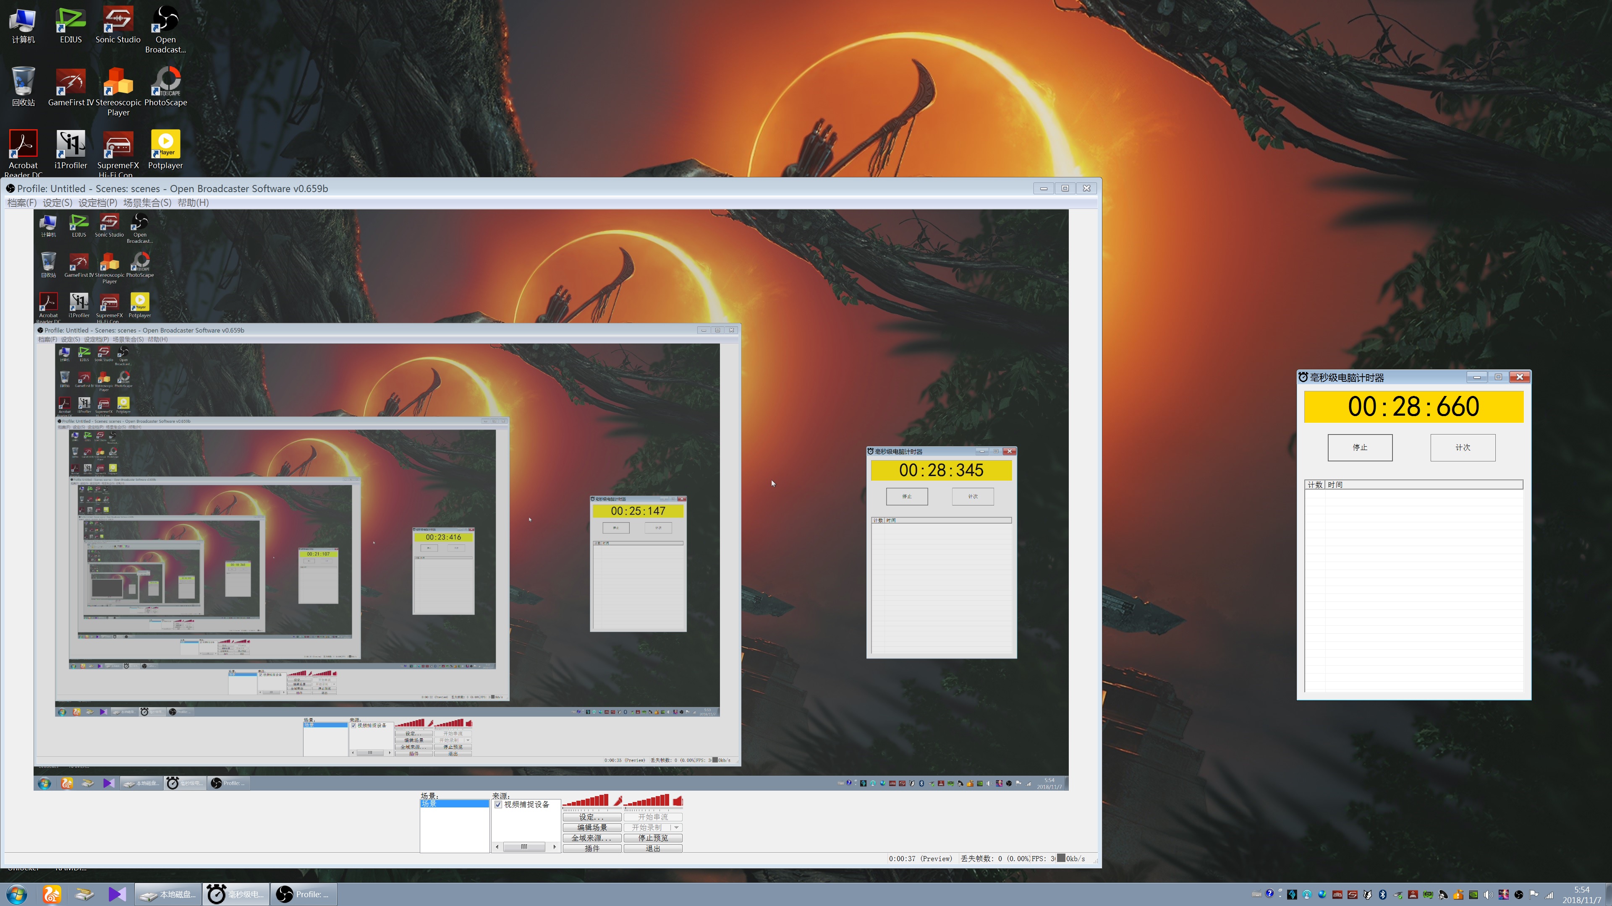Viewport: 1612px width, 906px height.
Task: Open the 档案(F) menu
Action: pos(21,203)
